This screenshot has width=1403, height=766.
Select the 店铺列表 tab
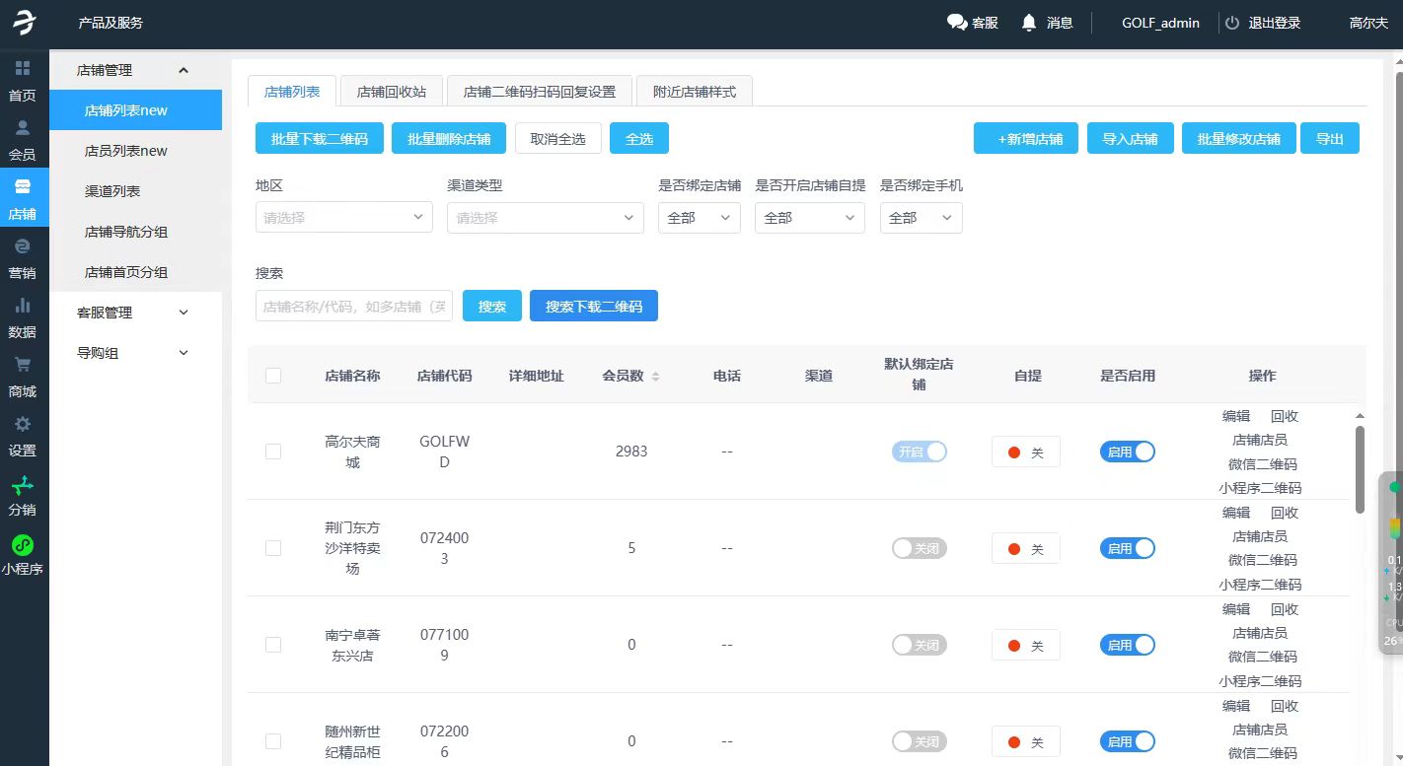click(292, 91)
